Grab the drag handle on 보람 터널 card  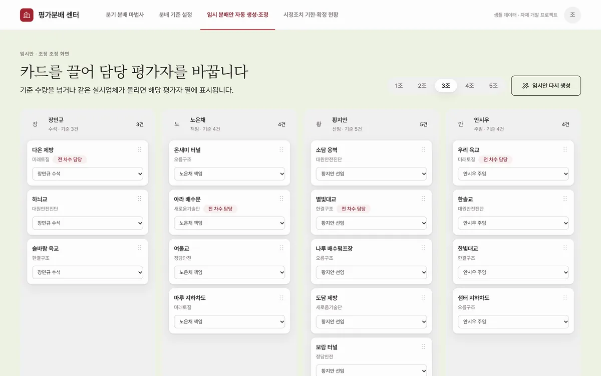tap(423, 346)
